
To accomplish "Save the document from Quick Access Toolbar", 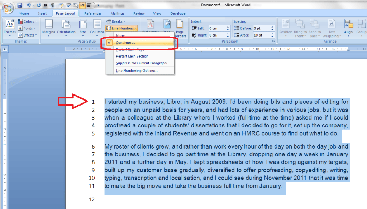I will (19, 5).
